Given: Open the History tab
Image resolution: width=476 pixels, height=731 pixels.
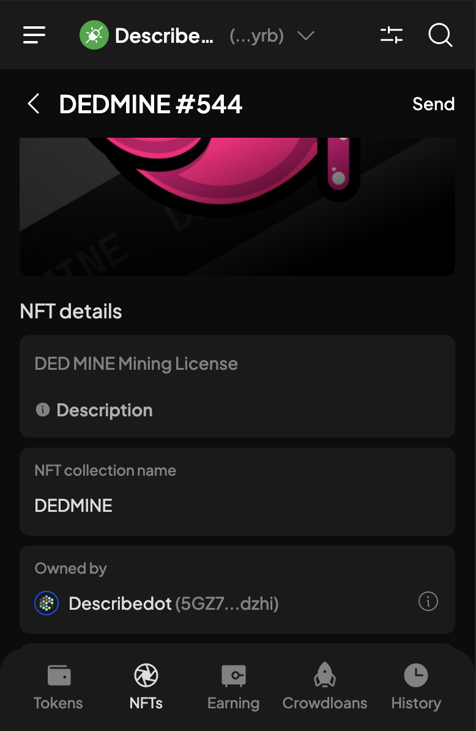Looking at the screenshot, I should click(x=416, y=687).
